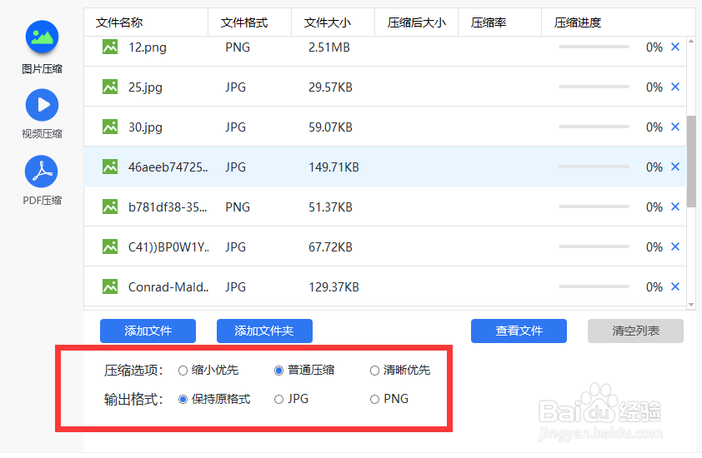
Task: Click the file list scrollbar thumb
Action: [691, 161]
